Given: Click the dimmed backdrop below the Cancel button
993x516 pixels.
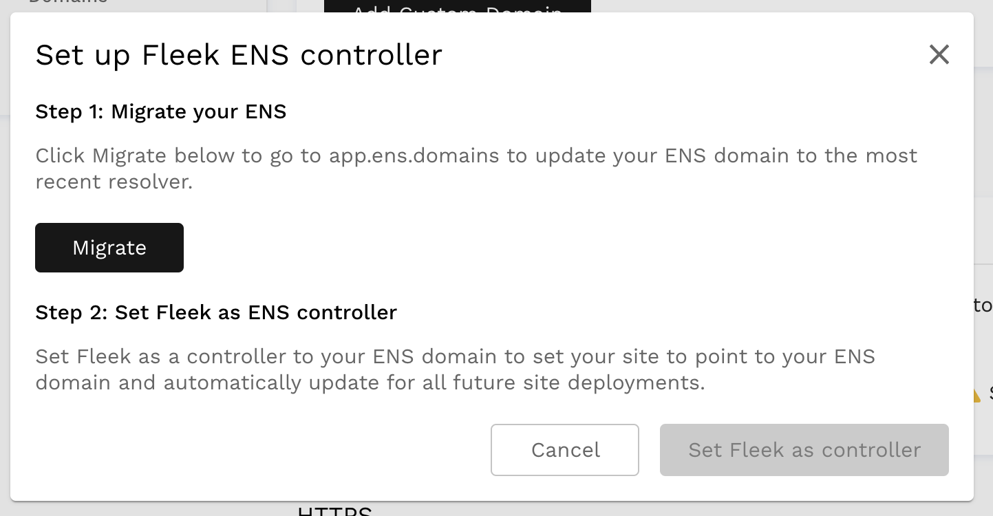Looking at the screenshot, I should [564, 508].
